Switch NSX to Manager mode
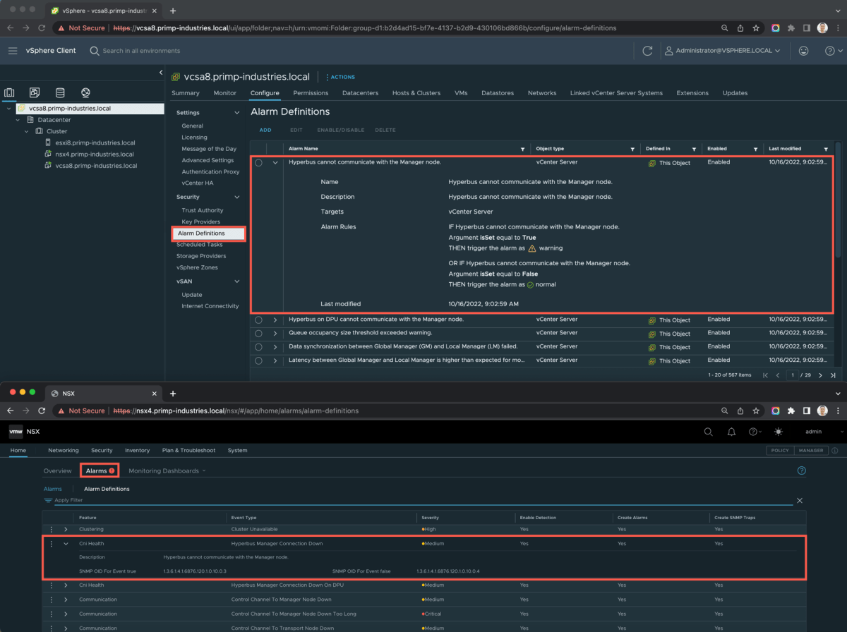Screen dimensions: 847x632 coord(810,450)
